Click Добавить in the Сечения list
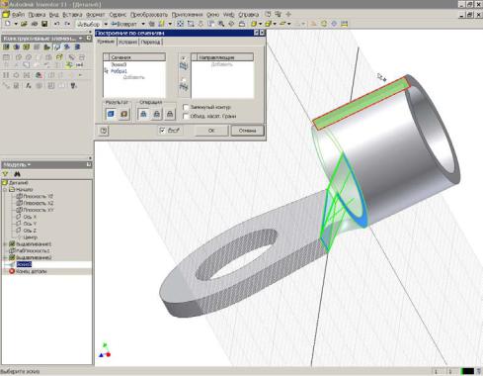The width and height of the screenshot is (483, 376). coord(133,77)
